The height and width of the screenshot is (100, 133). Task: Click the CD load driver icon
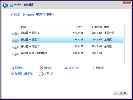(13, 74)
